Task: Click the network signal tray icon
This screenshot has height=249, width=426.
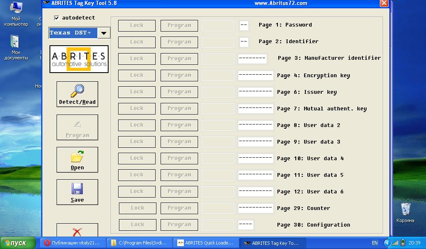Action: (395, 243)
